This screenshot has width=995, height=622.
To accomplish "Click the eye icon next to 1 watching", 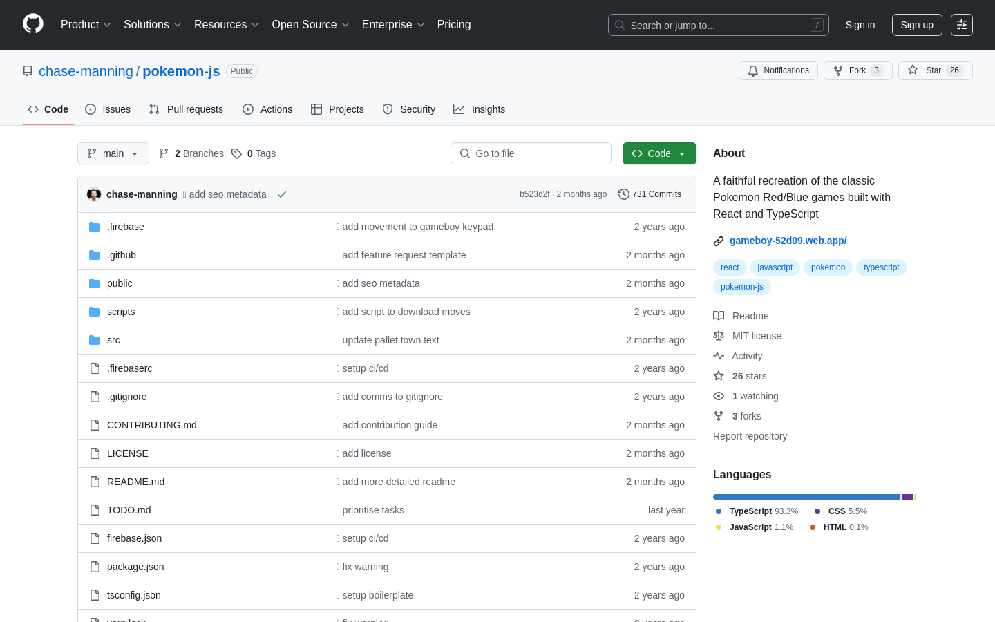I will [x=719, y=396].
